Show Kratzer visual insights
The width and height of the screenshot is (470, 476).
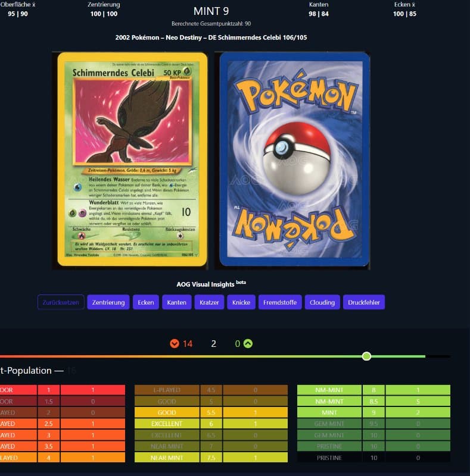(x=209, y=302)
